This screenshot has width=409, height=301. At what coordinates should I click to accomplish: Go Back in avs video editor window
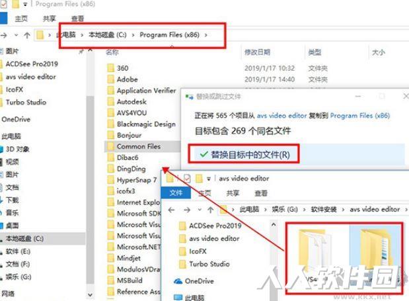coord(171,210)
